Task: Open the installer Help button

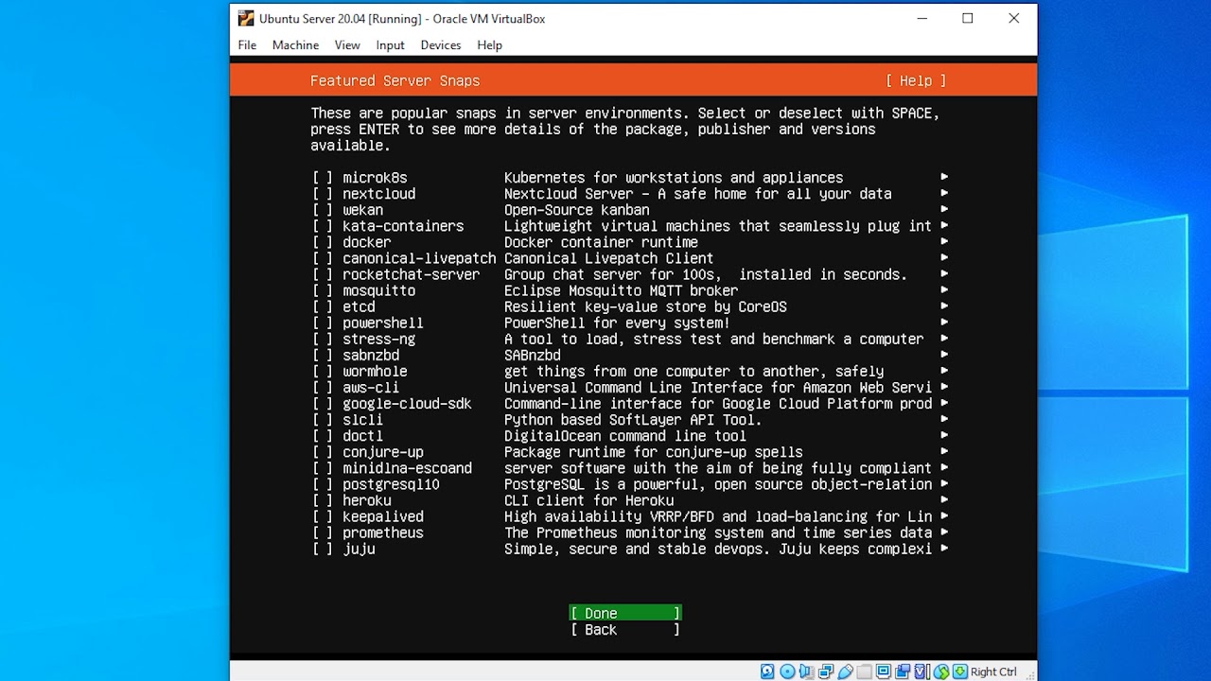Action: point(916,81)
